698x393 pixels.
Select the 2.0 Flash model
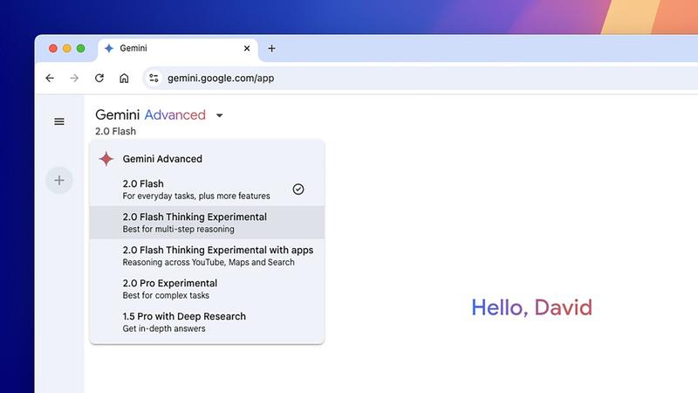207,190
